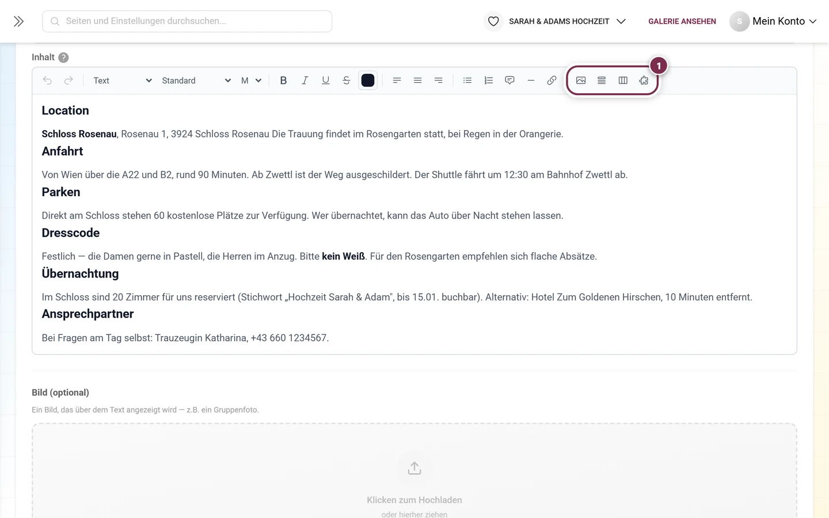Toggle italic formatting
Image resolution: width=829 pixels, height=518 pixels.
coord(305,81)
